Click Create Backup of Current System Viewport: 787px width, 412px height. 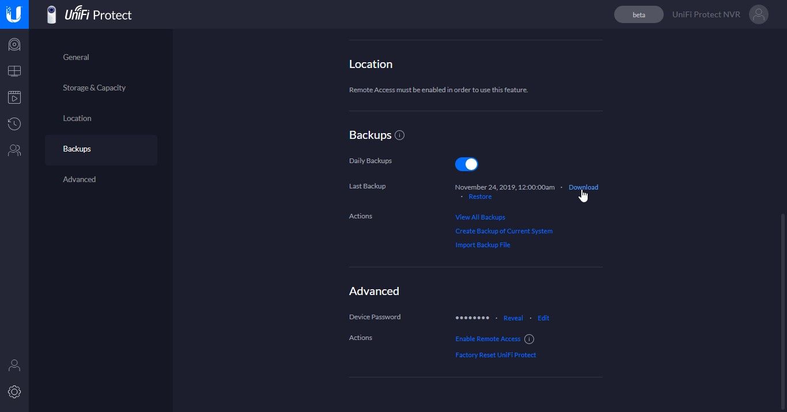504,231
